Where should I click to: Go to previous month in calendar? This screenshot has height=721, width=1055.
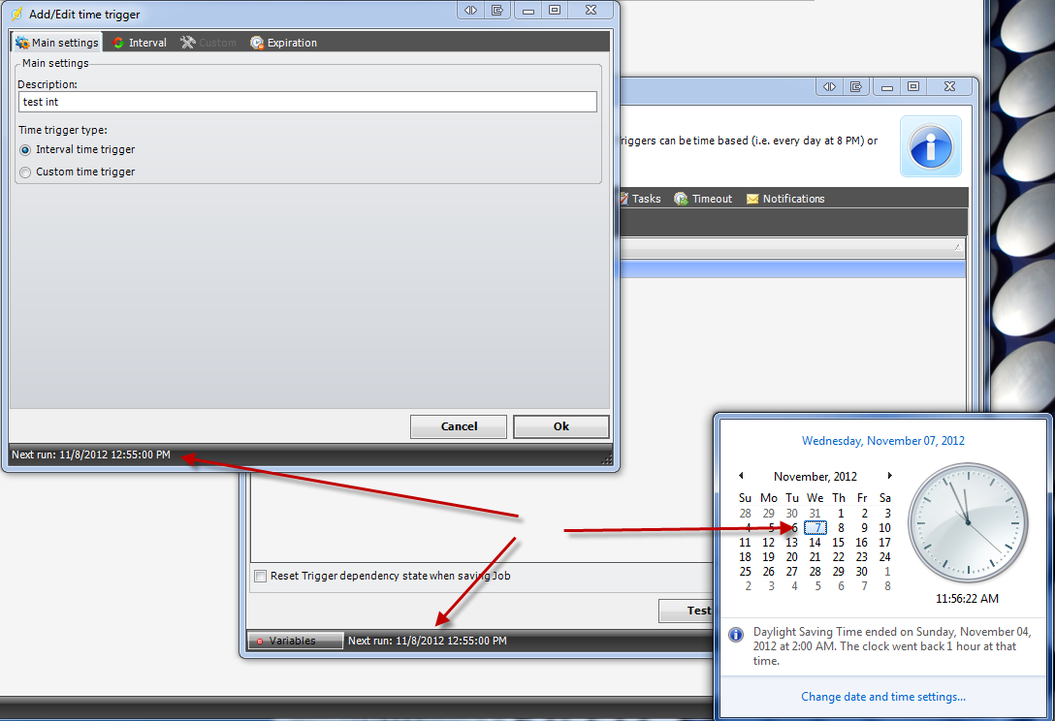[x=741, y=476]
